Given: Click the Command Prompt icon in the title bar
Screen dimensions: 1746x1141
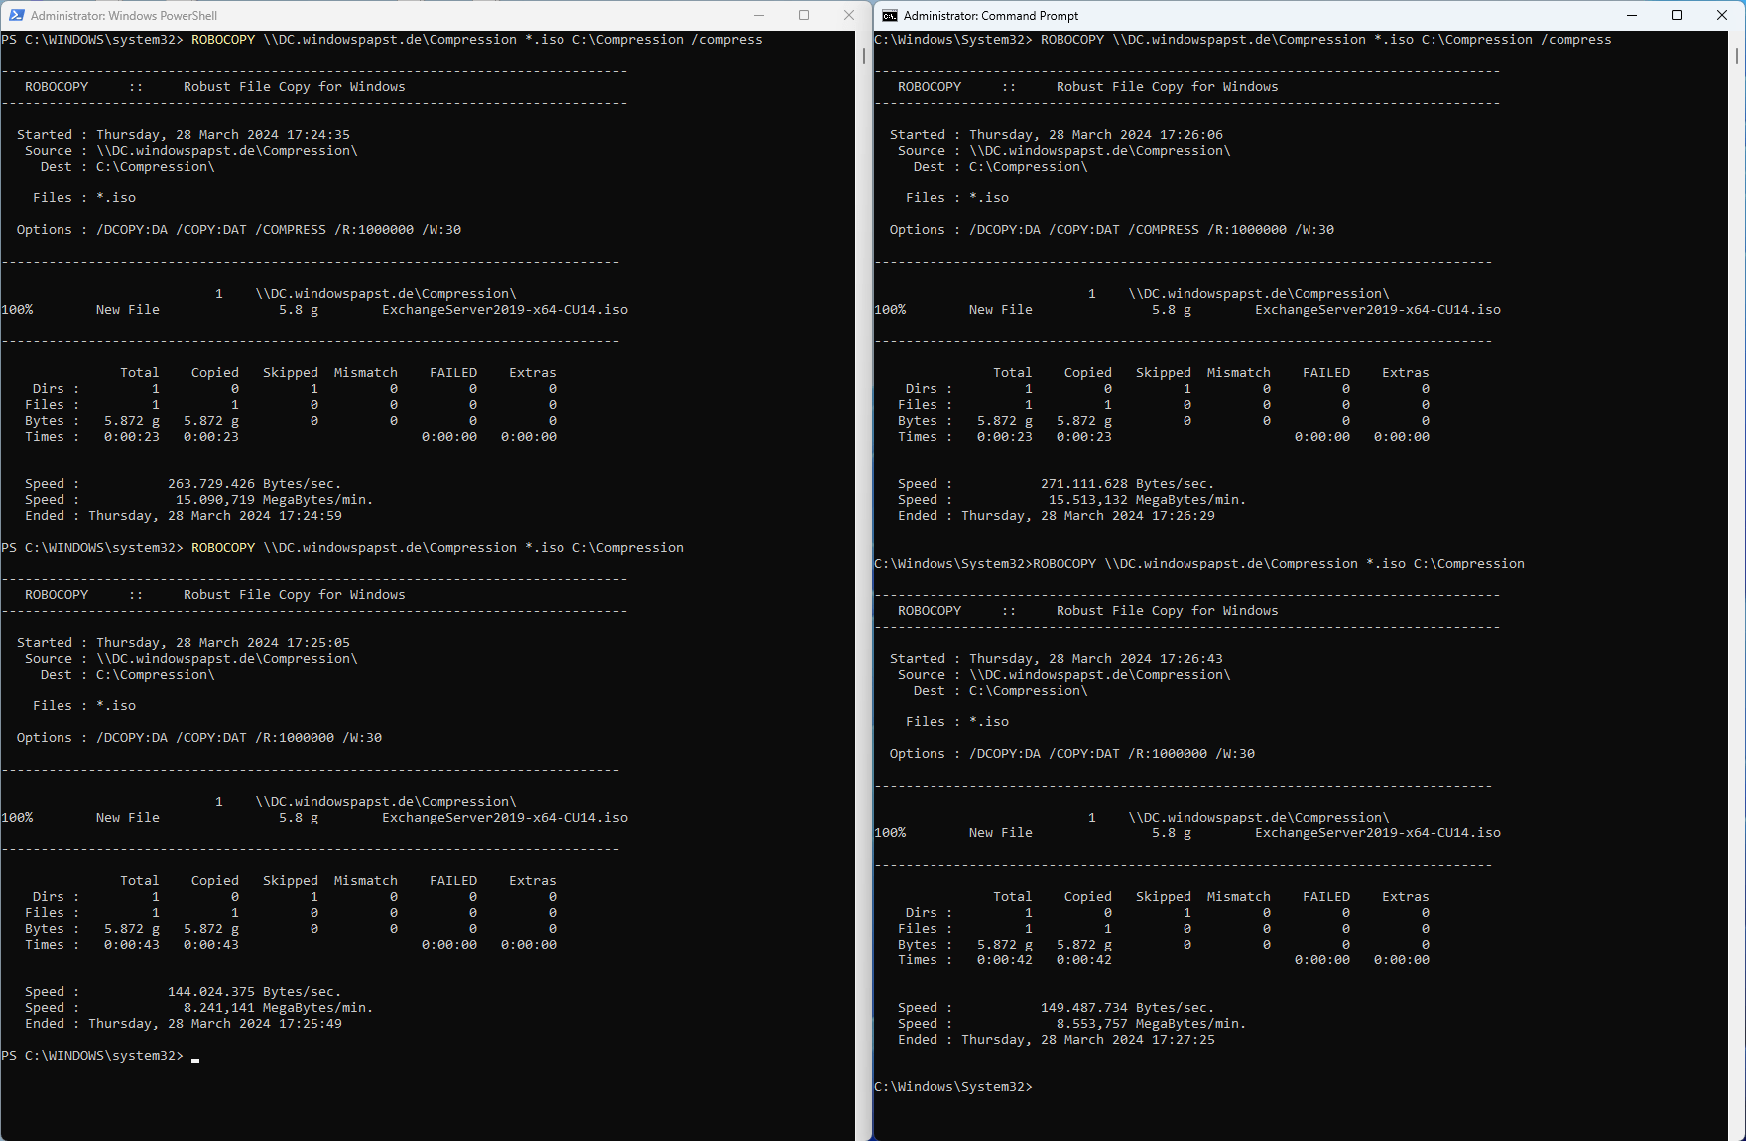Looking at the screenshot, I should click(x=890, y=15).
